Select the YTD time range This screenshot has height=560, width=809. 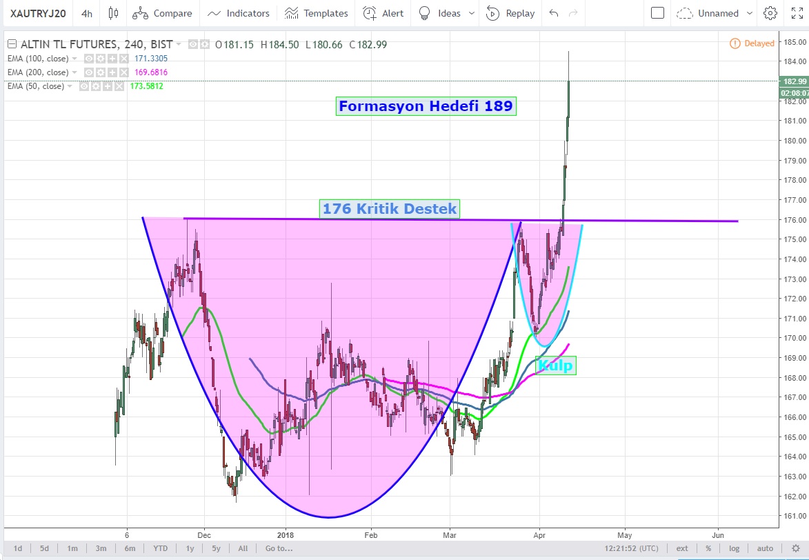pyautogui.click(x=160, y=548)
